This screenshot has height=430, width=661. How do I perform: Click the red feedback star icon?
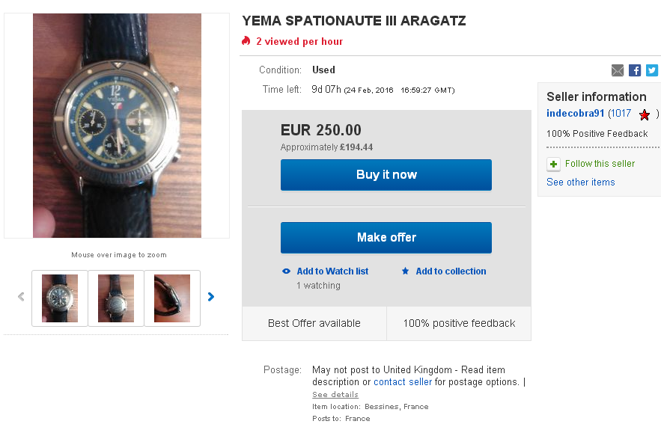pyautogui.click(x=645, y=114)
